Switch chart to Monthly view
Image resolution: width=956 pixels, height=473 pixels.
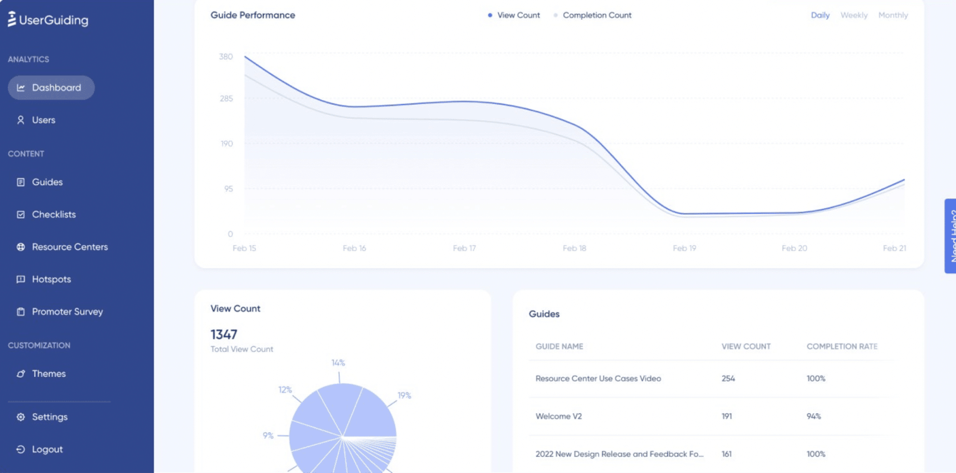point(893,15)
